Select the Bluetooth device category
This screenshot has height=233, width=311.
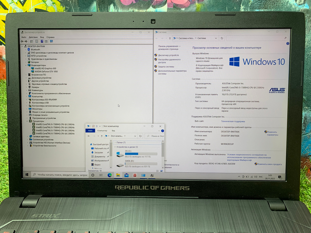[35, 49]
